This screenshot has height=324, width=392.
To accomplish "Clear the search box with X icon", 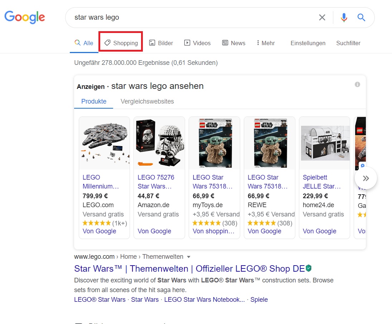I will click(322, 17).
